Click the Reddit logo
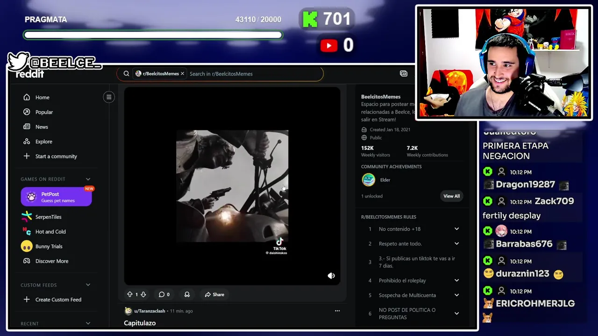598x336 pixels. (x=29, y=74)
